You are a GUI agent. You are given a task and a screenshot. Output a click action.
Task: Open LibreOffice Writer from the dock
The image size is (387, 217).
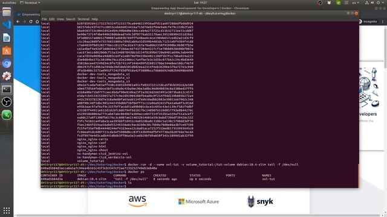click(x=7, y=37)
